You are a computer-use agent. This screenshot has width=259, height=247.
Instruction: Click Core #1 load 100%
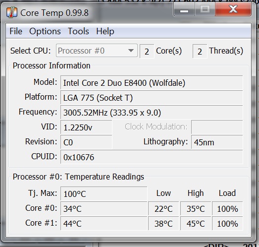point(227,223)
